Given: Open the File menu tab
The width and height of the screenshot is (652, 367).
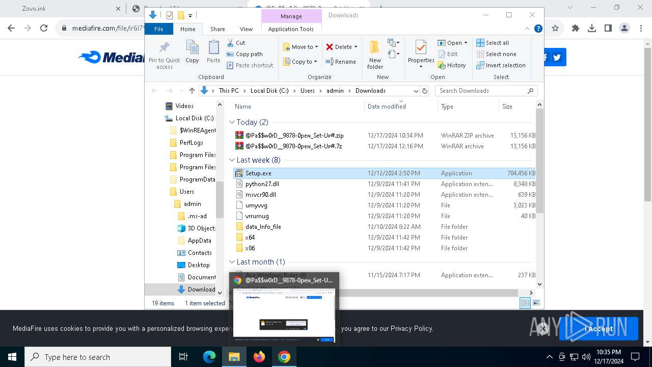Looking at the screenshot, I should pos(159,29).
